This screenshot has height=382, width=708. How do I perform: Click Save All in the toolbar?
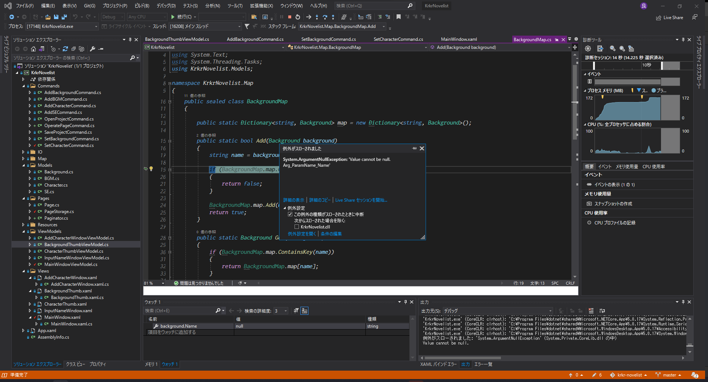(x=64, y=17)
